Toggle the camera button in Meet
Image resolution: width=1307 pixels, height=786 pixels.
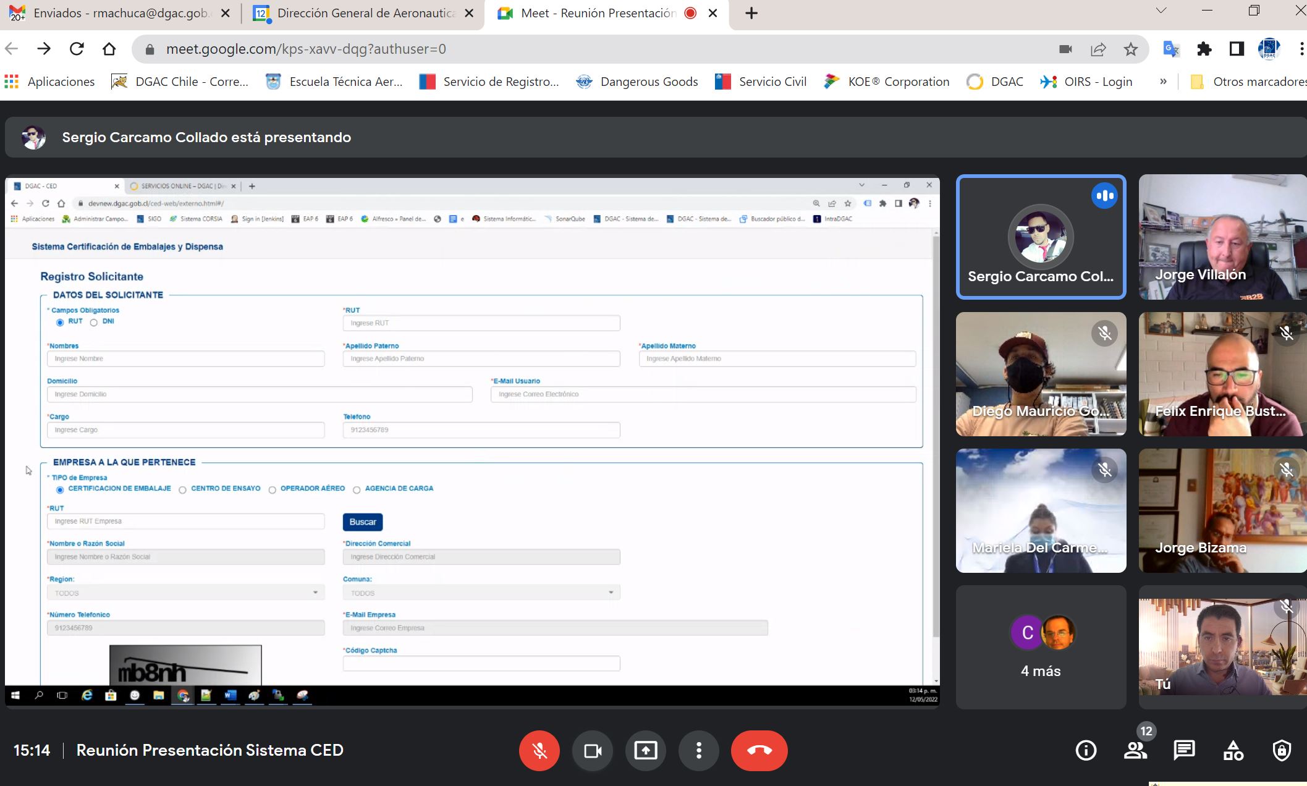(x=593, y=751)
